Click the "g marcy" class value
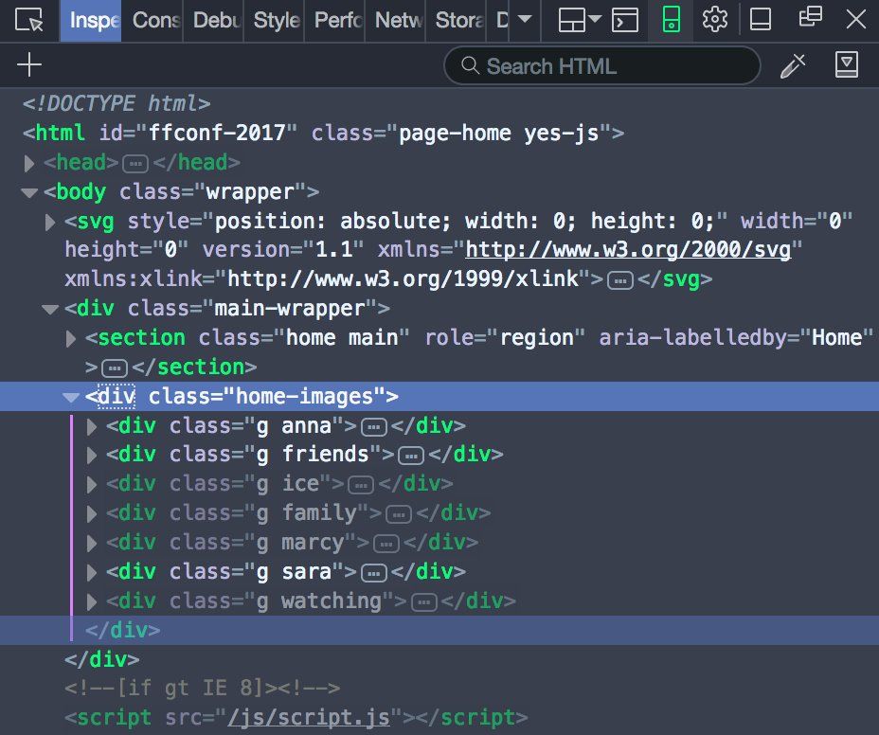 pos(300,542)
